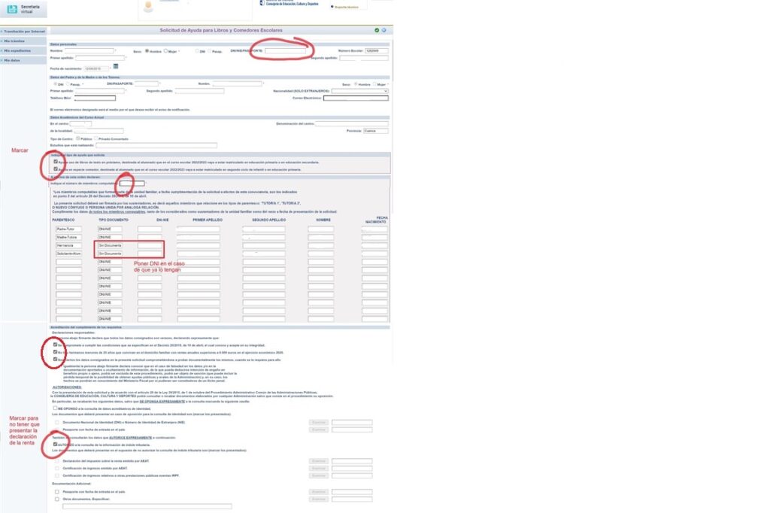Toggle textbook loan aid checkbox
This screenshot has height=513, width=770.
(56, 162)
